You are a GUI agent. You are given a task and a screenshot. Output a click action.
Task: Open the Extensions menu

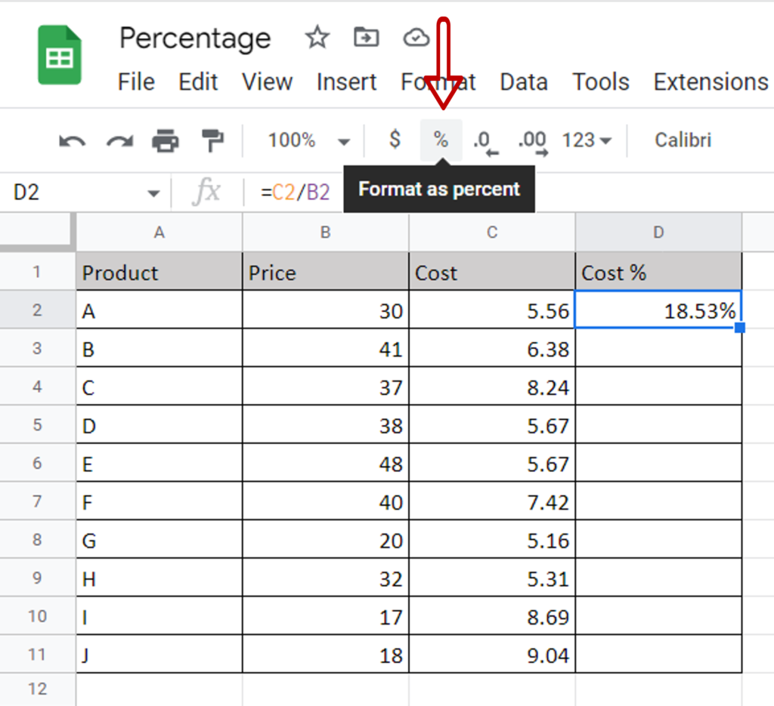pos(709,82)
